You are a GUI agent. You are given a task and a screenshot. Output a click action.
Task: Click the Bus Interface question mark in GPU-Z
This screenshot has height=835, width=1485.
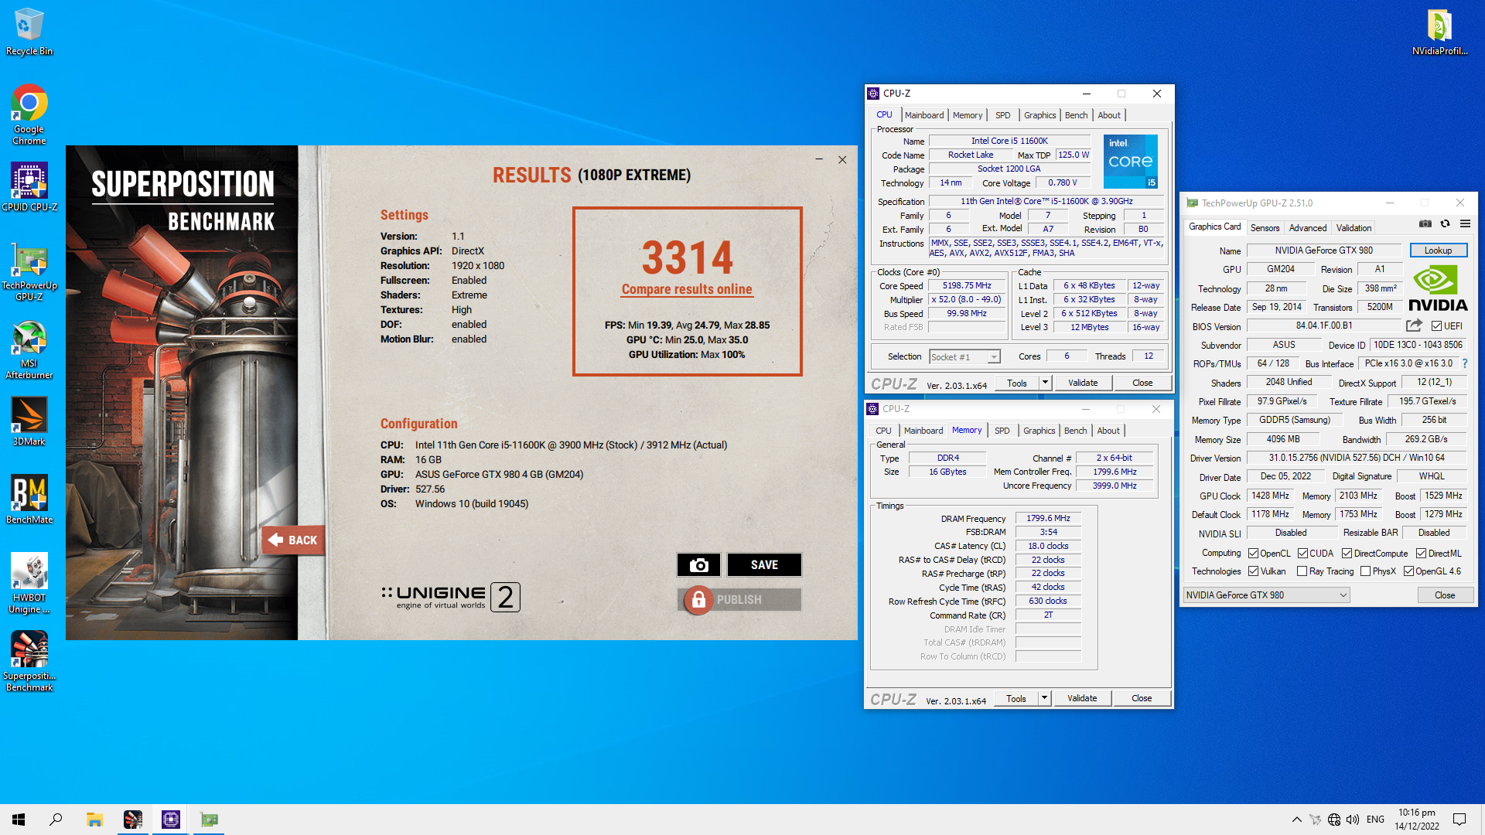click(x=1465, y=363)
